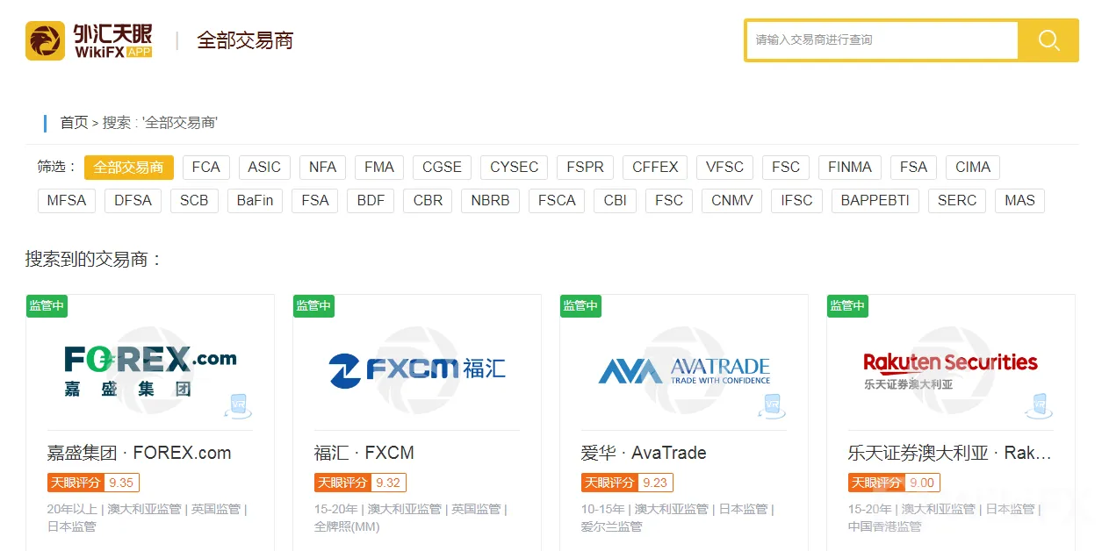
Task: Choose the VFSC regulator filter
Action: (x=725, y=168)
